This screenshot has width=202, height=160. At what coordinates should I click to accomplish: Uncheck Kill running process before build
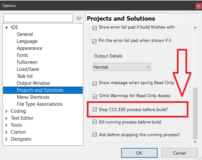point(94,122)
